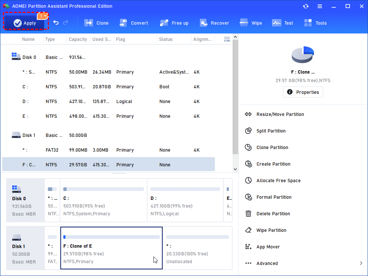Select the 50.00MB system reserved partition row
The width and height of the screenshot is (368, 276).
click(x=109, y=72)
